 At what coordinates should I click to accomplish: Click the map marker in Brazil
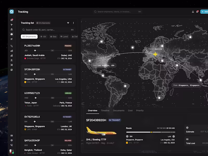tap(125, 86)
